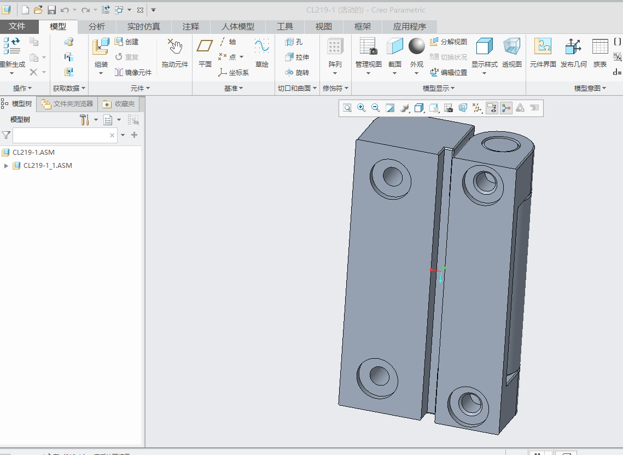Expand the 切口和曲面 group dropdown
Screen dimensions: 623x455
tap(297, 88)
